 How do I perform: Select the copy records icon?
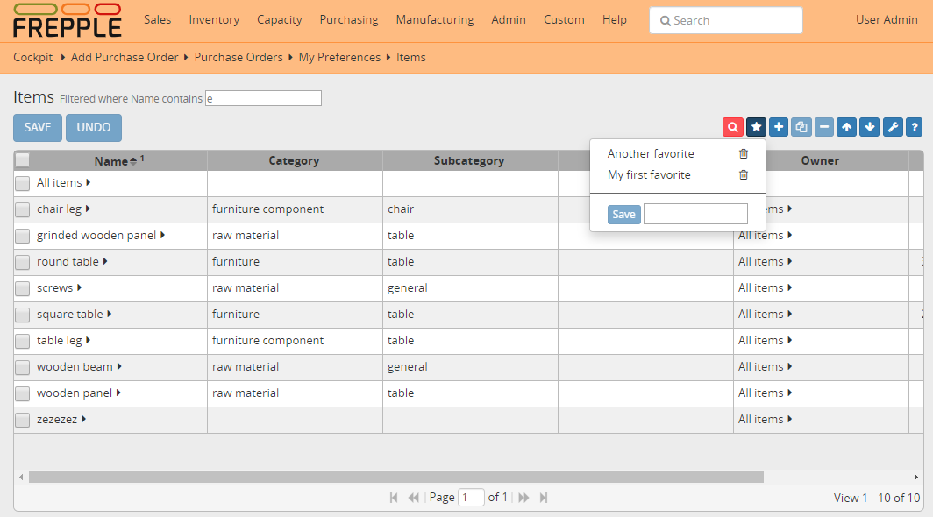point(801,127)
